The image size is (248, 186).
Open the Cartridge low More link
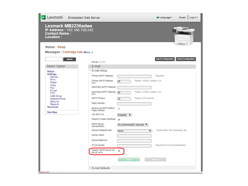pyautogui.click(x=88, y=52)
